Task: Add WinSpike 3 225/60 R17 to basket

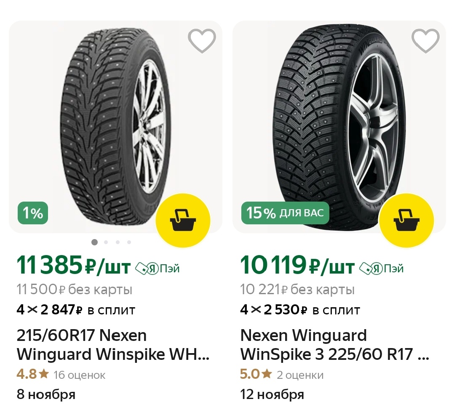Action: pos(406,221)
